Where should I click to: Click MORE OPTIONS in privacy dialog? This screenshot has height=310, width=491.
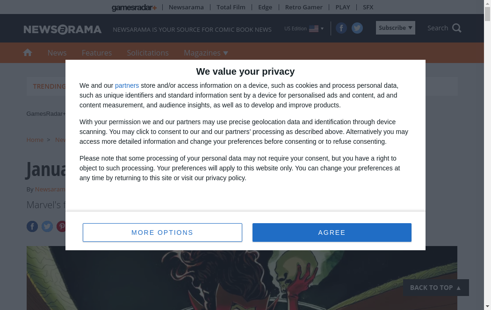[x=162, y=232]
